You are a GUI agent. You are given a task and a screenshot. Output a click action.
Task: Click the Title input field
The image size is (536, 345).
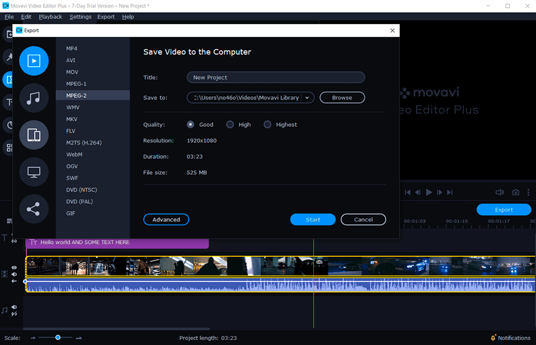[275, 78]
